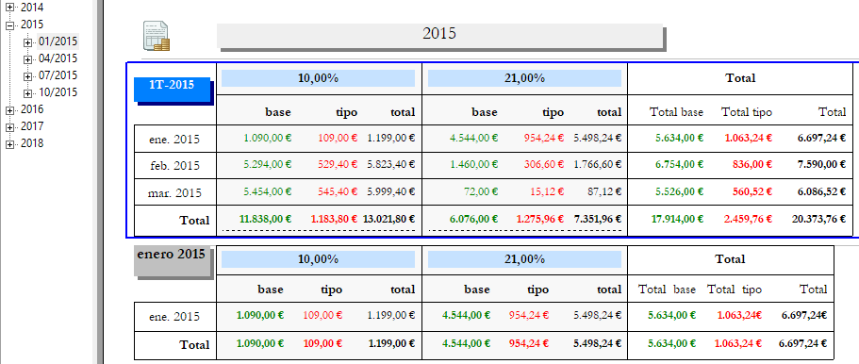This screenshot has width=859, height=364.
Task: Expand the 2018 tree node
Action: tap(9, 144)
